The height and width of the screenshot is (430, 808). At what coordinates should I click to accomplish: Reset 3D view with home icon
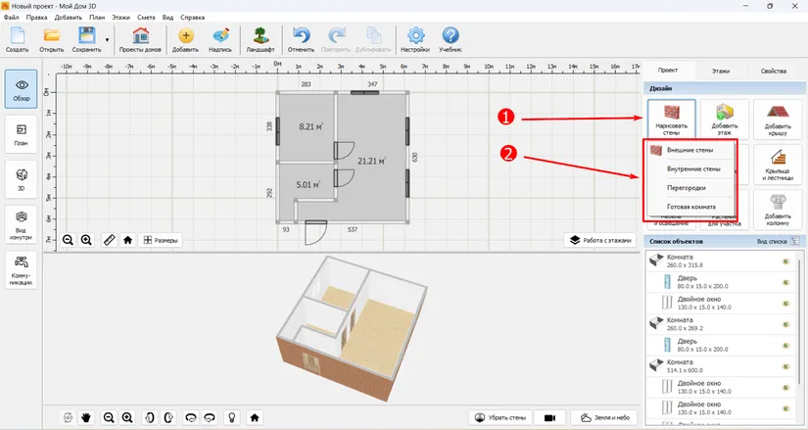click(255, 417)
